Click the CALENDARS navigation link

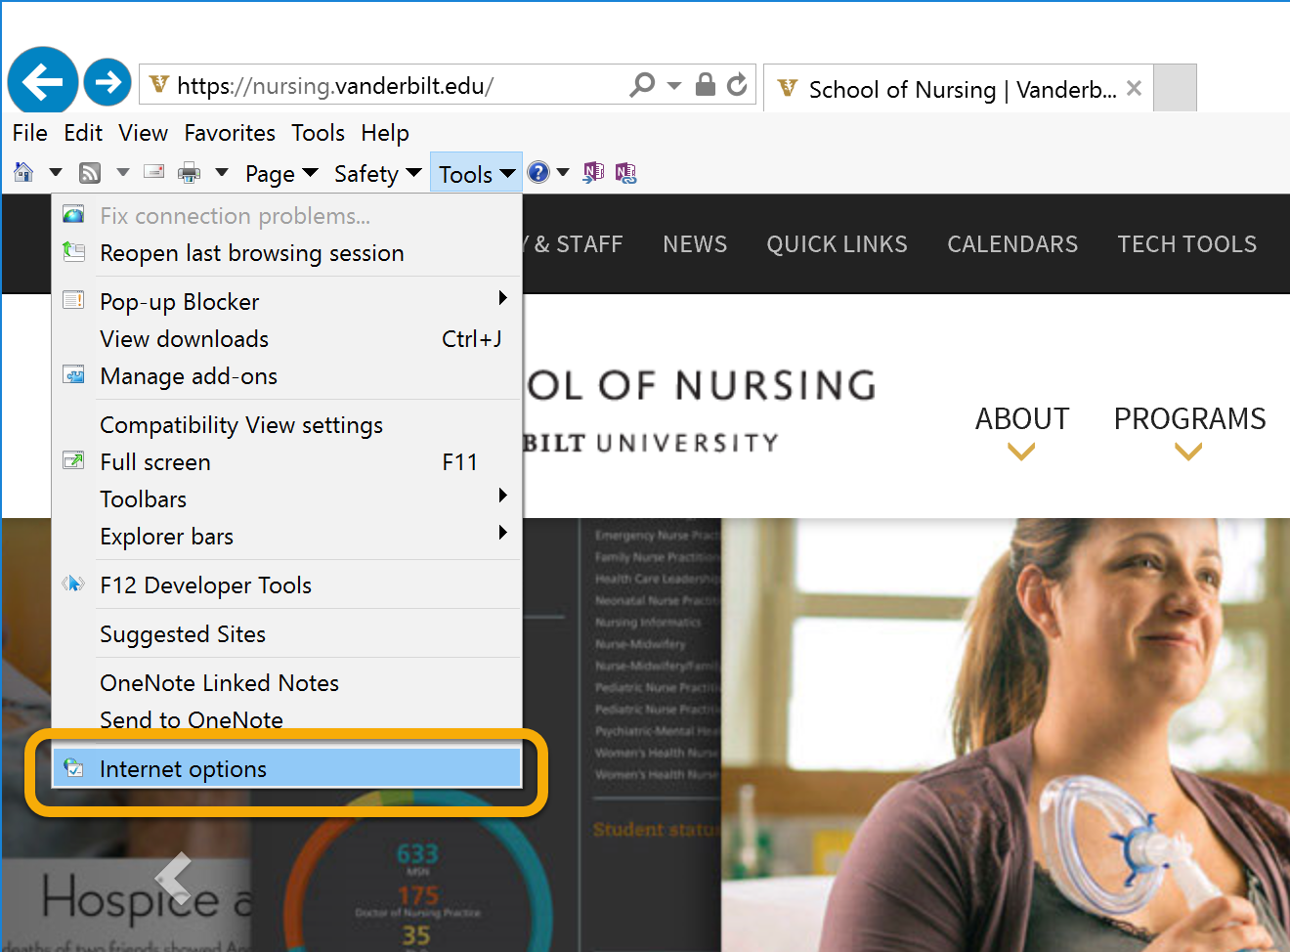click(x=1012, y=244)
